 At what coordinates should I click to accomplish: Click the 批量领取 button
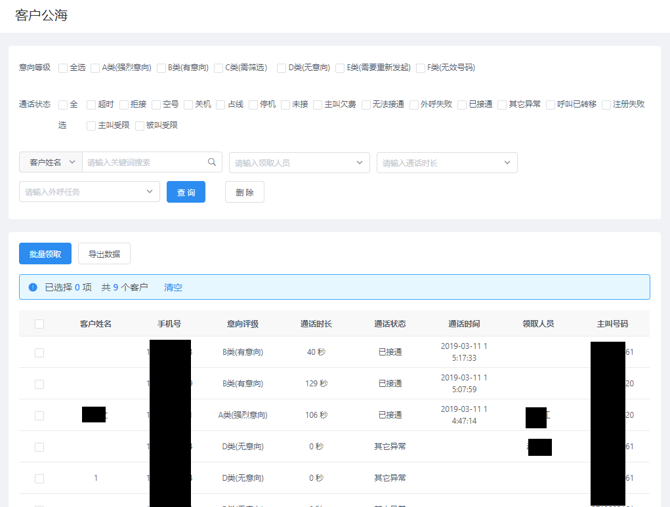[45, 254]
